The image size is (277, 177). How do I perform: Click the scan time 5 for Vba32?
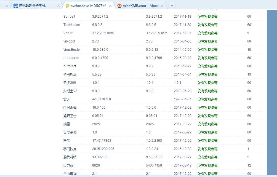[248, 33]
